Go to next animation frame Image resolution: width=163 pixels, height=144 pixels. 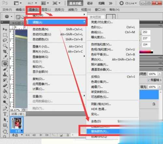click(47, 135)
